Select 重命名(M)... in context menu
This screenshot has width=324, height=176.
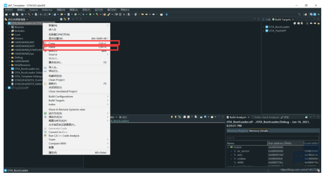coord(77,62)
